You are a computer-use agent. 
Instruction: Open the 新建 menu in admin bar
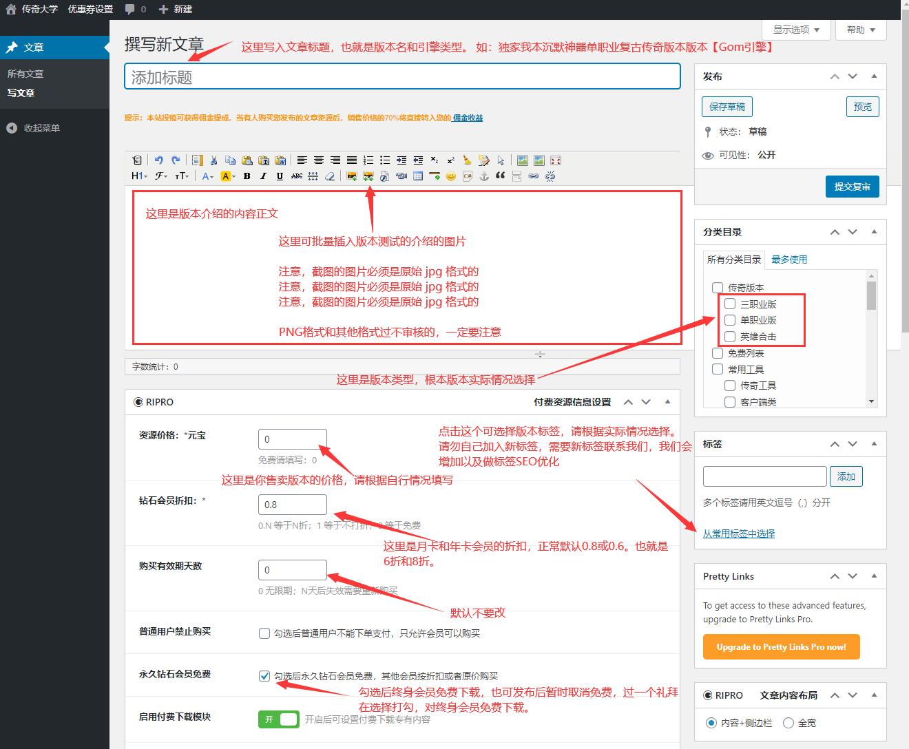click(x=176, y=9)
